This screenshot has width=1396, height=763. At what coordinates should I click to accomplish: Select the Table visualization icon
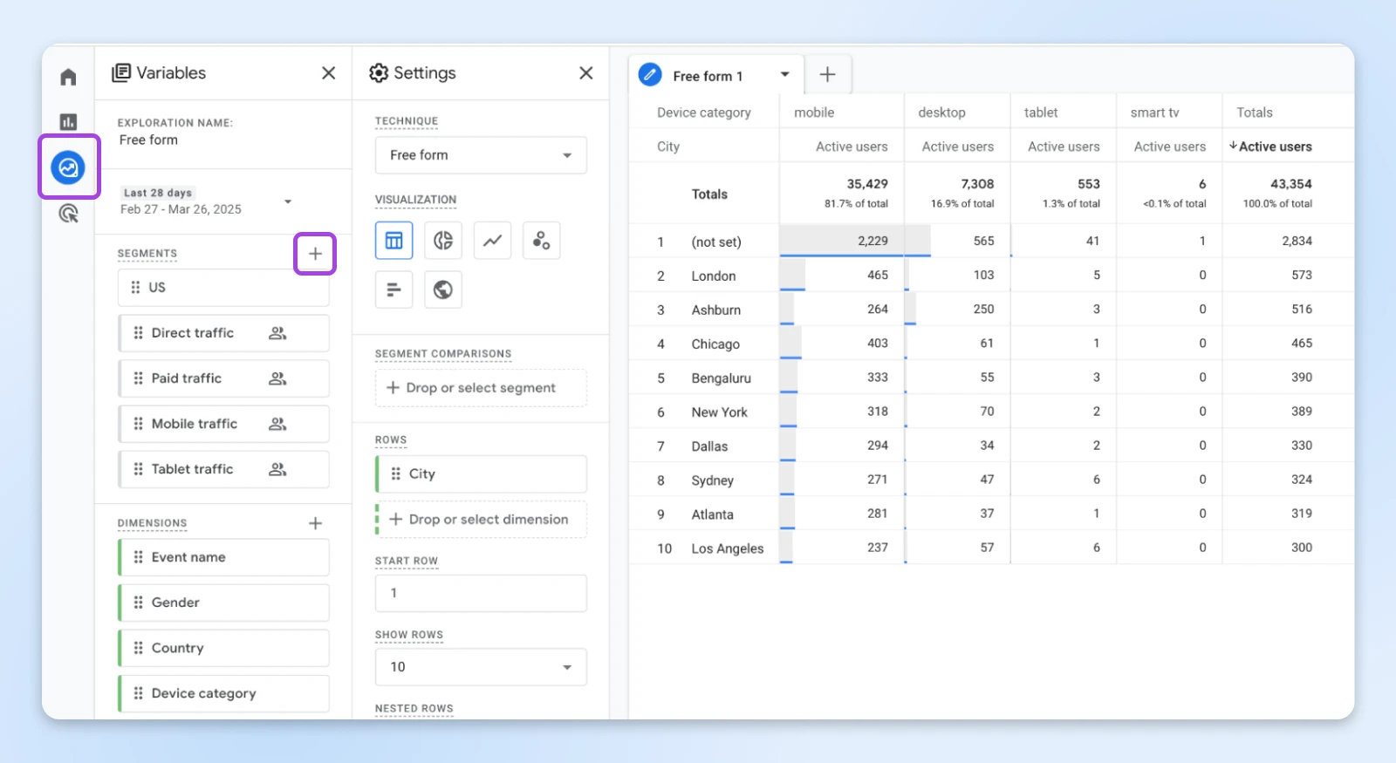(393, 241)
